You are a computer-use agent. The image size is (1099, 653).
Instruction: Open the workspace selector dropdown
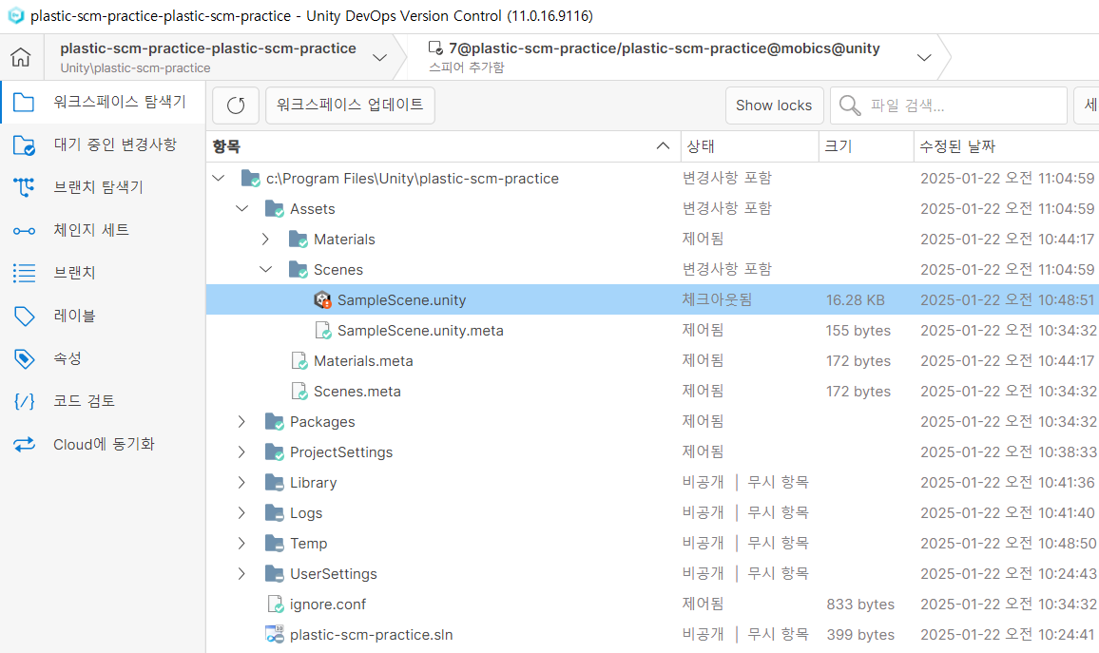[380, 57]
